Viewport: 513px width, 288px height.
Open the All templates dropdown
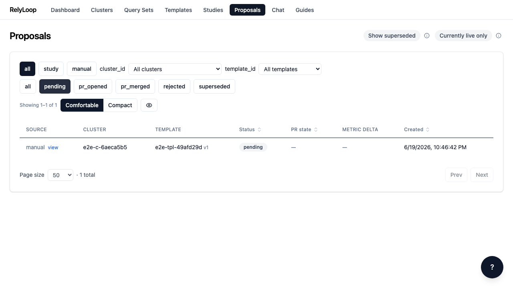pyautogui.click(x=290, y=69)
